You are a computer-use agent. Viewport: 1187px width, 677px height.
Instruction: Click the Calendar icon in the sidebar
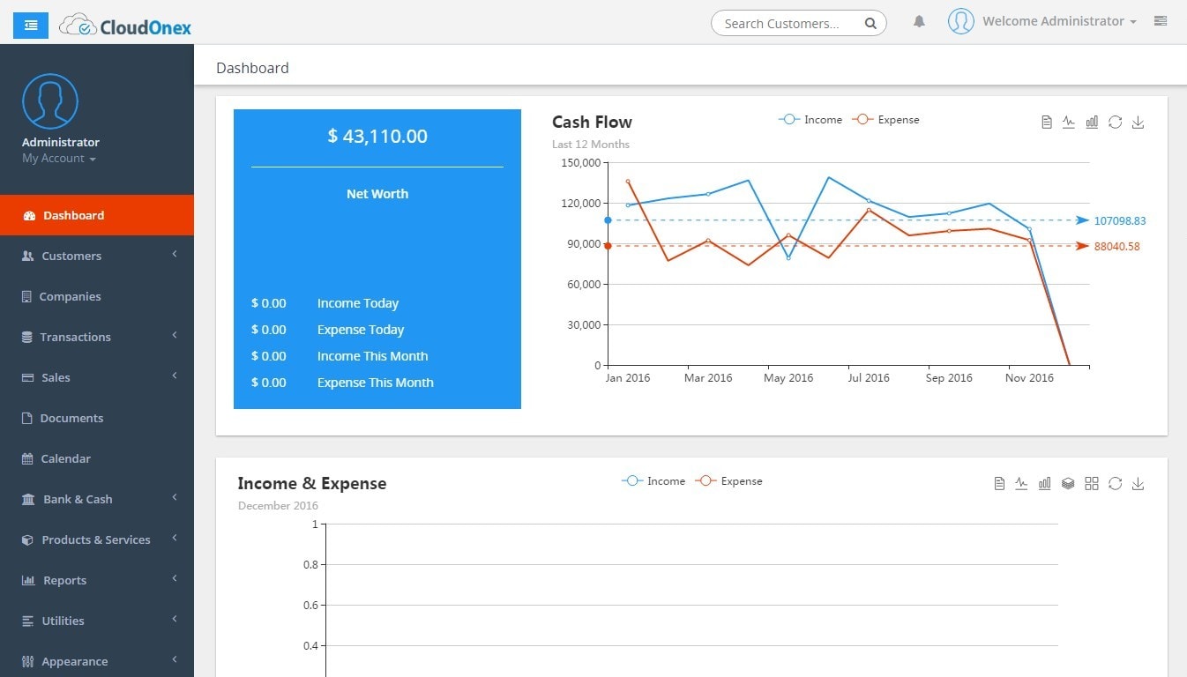[x=26, y=458]
